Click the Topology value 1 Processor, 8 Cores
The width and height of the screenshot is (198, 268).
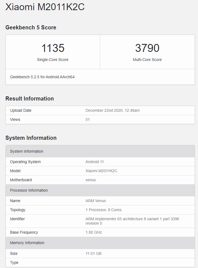(103, 210)
